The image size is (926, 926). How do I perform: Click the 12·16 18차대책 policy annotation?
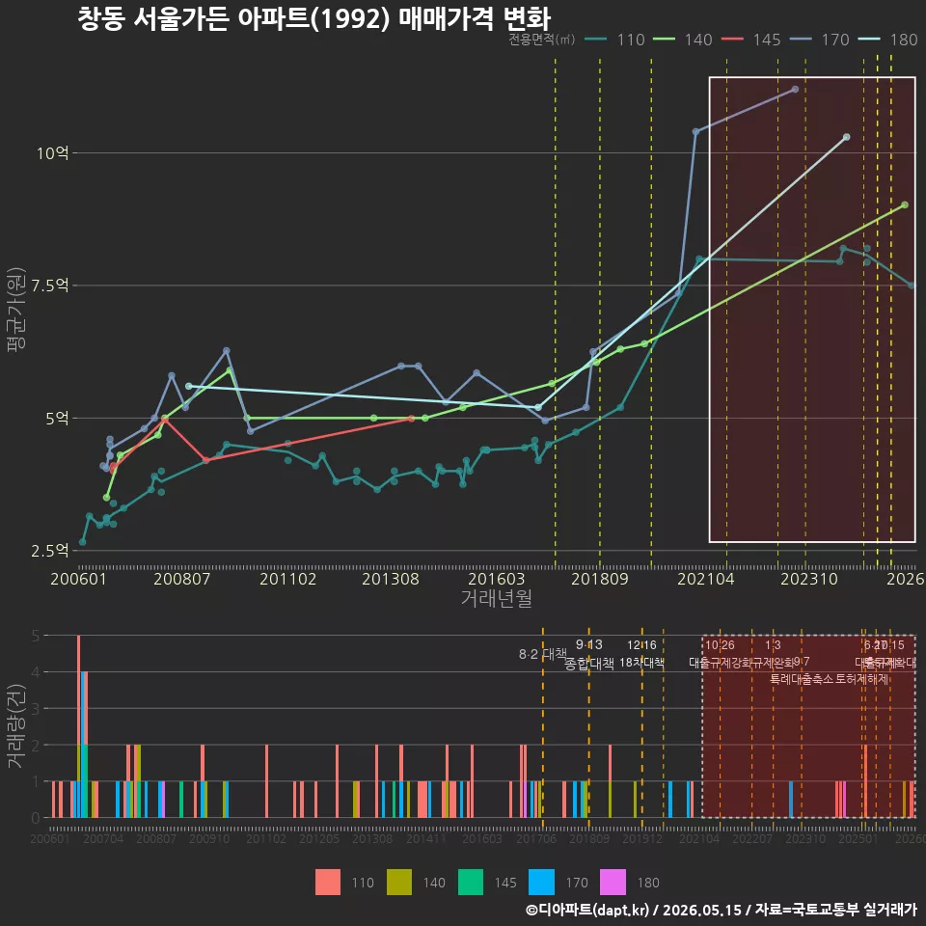click(x=642, y=654)
